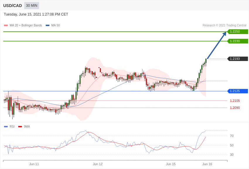
Task: Click the USD/CAD pair title
Action: (x=13, y=6)
